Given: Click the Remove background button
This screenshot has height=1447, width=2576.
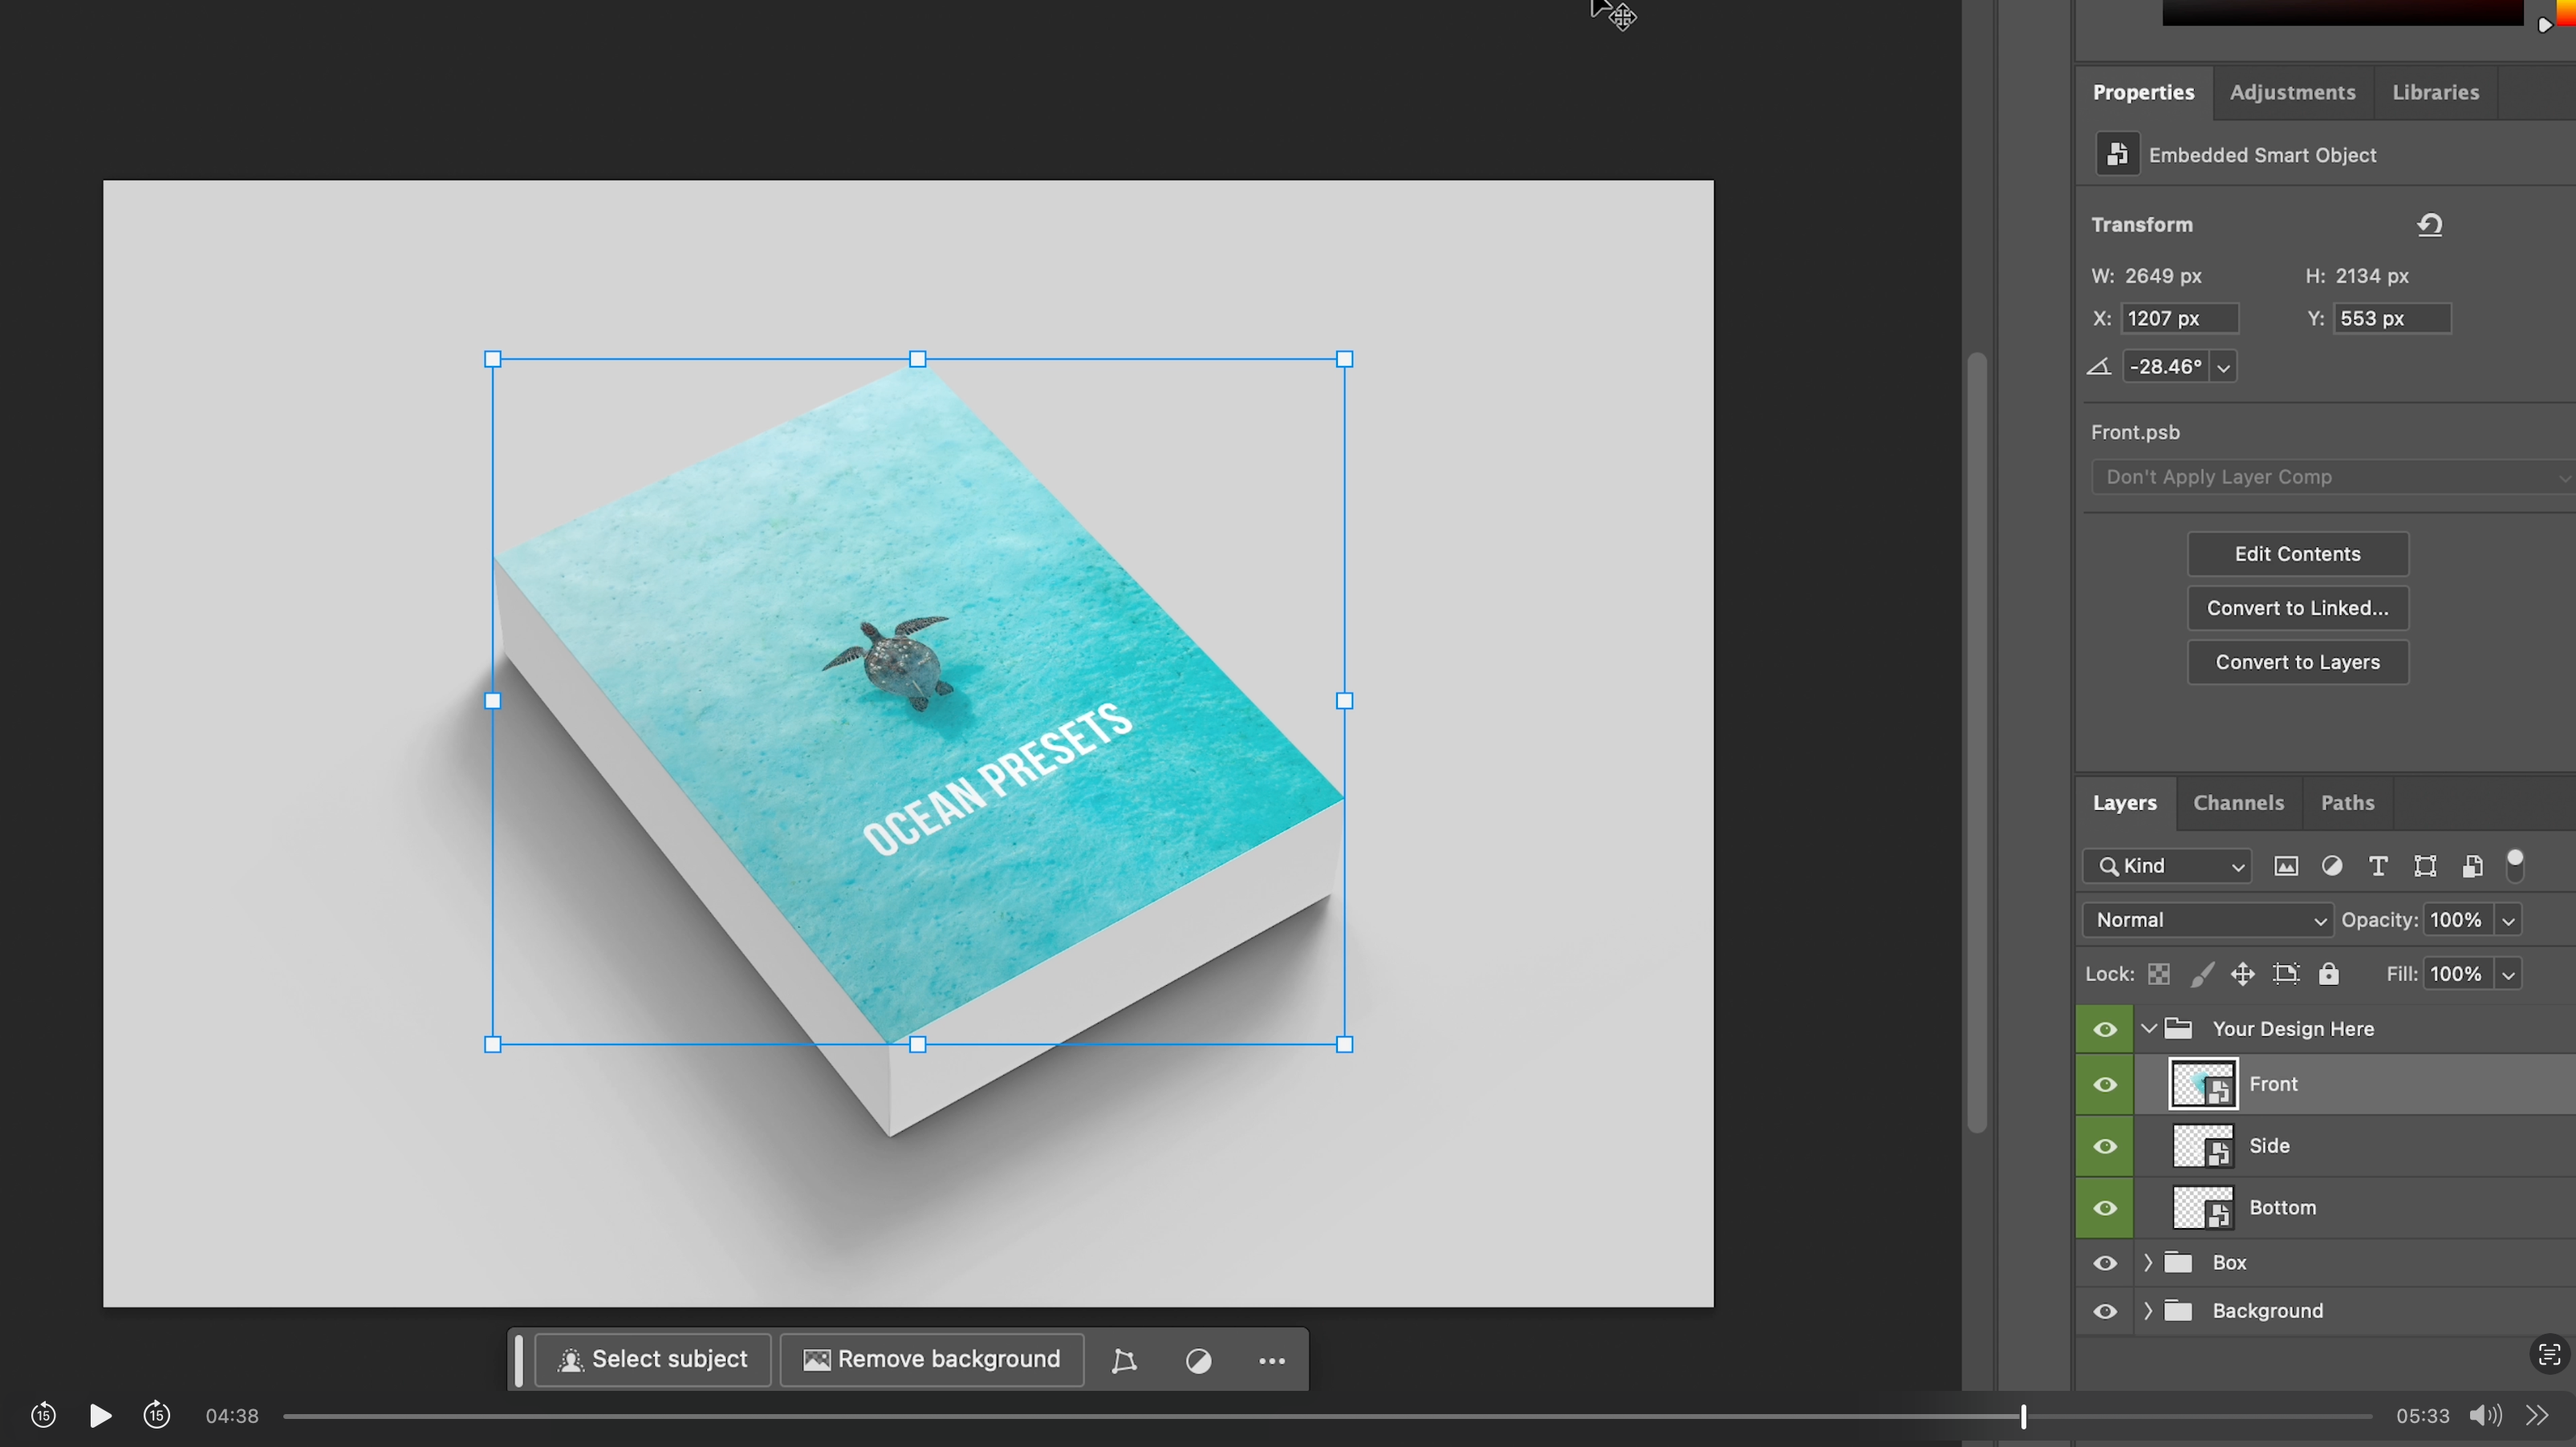Looking at the screenshot, I should [x=932, y=1360].
